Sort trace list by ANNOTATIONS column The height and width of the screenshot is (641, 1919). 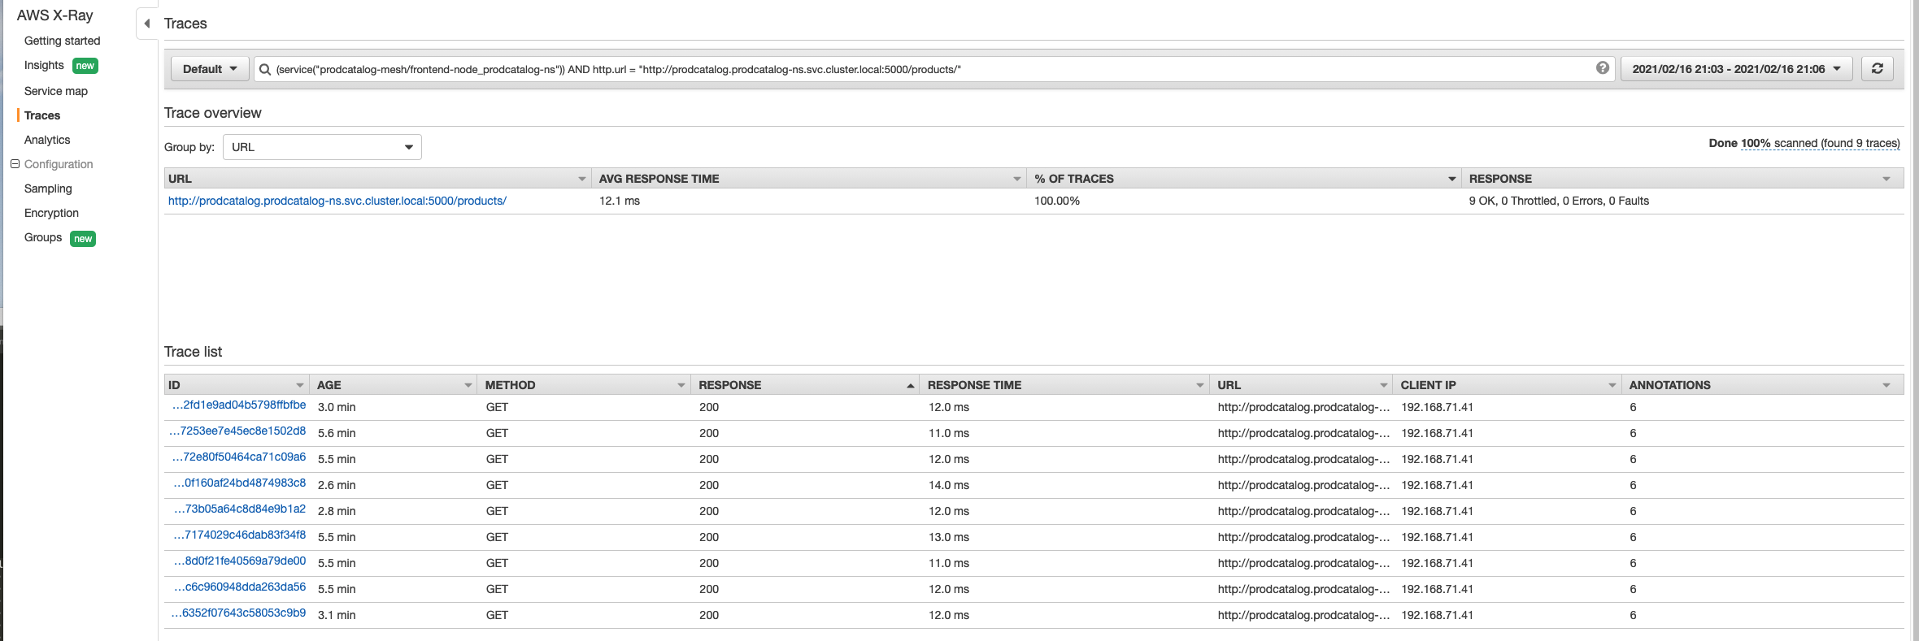click(1763, 385)
